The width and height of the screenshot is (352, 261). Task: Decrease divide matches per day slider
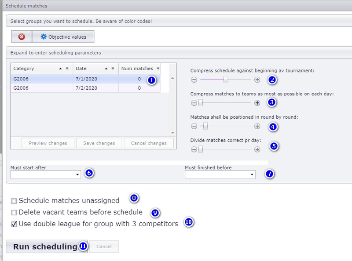[194, 149]
